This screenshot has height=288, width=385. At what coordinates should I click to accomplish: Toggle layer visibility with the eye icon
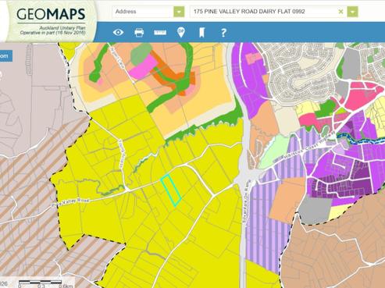(x=118, y=32)
